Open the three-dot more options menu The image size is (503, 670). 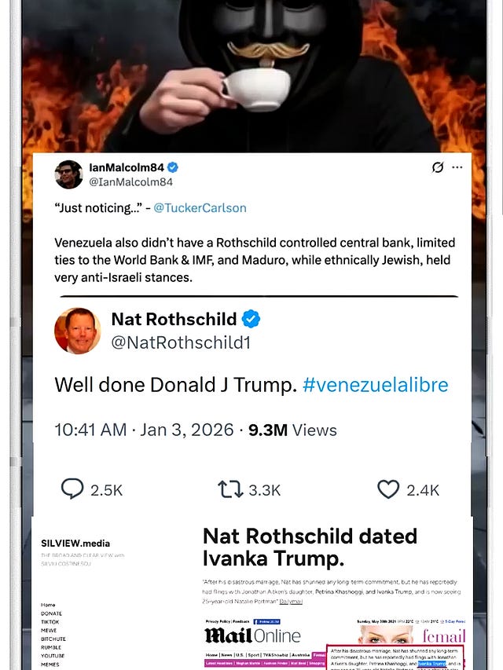pos(457,167)
